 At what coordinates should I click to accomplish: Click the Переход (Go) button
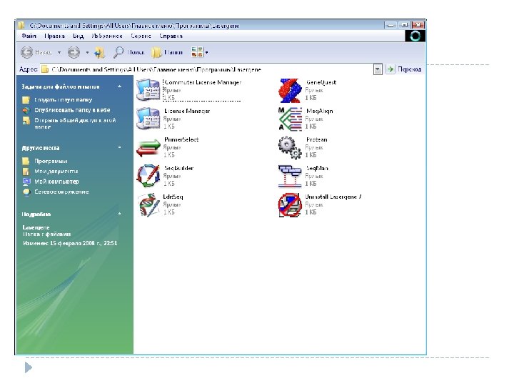(404, 69)
